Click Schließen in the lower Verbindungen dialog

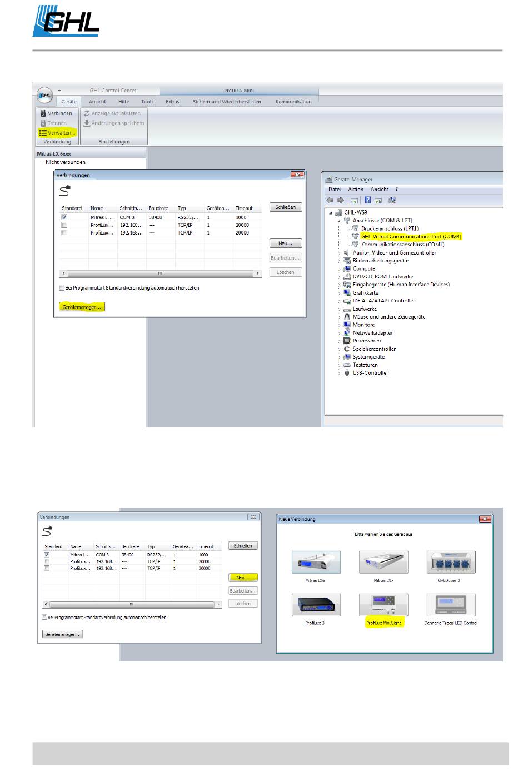point(243,546)
